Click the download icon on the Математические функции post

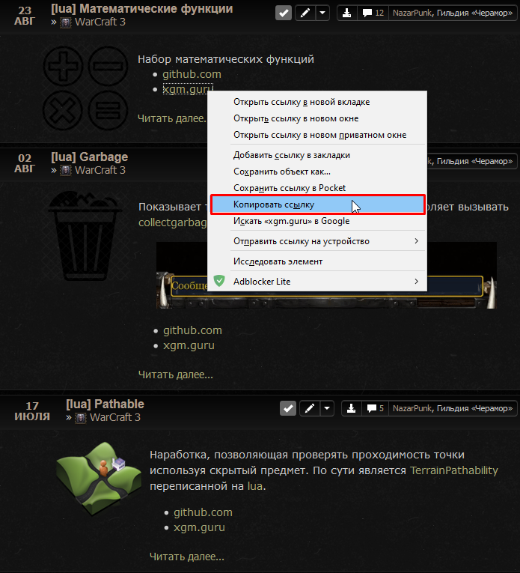(346, 13)
